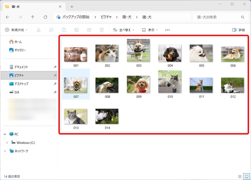Click the Copy icon in the toolbar
251x180 pixels.
click(51, 30)
